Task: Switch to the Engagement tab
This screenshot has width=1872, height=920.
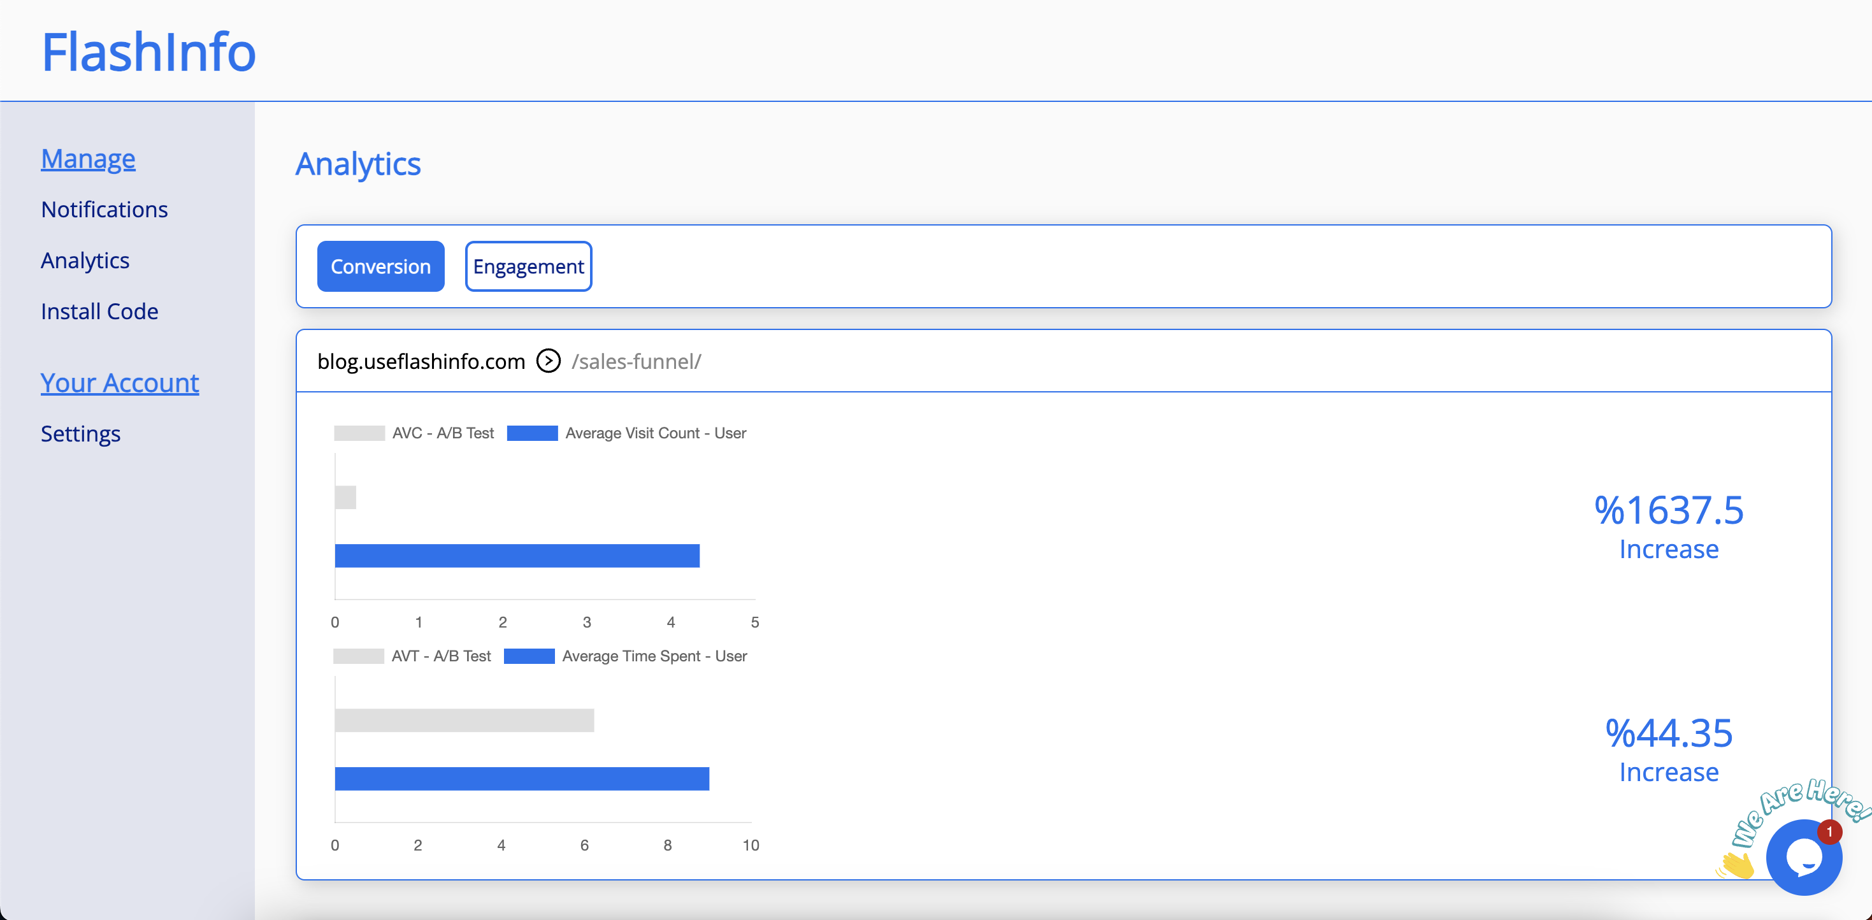Action: pos(528,267)
